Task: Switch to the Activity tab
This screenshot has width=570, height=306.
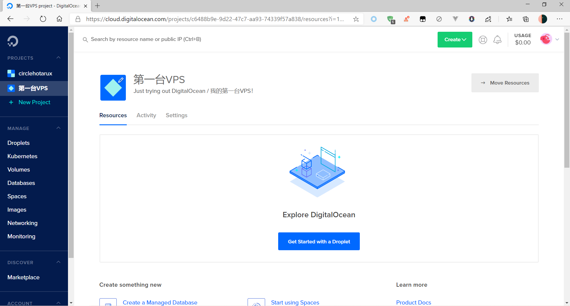Action: pyautogui.click(x=146, y=115)
